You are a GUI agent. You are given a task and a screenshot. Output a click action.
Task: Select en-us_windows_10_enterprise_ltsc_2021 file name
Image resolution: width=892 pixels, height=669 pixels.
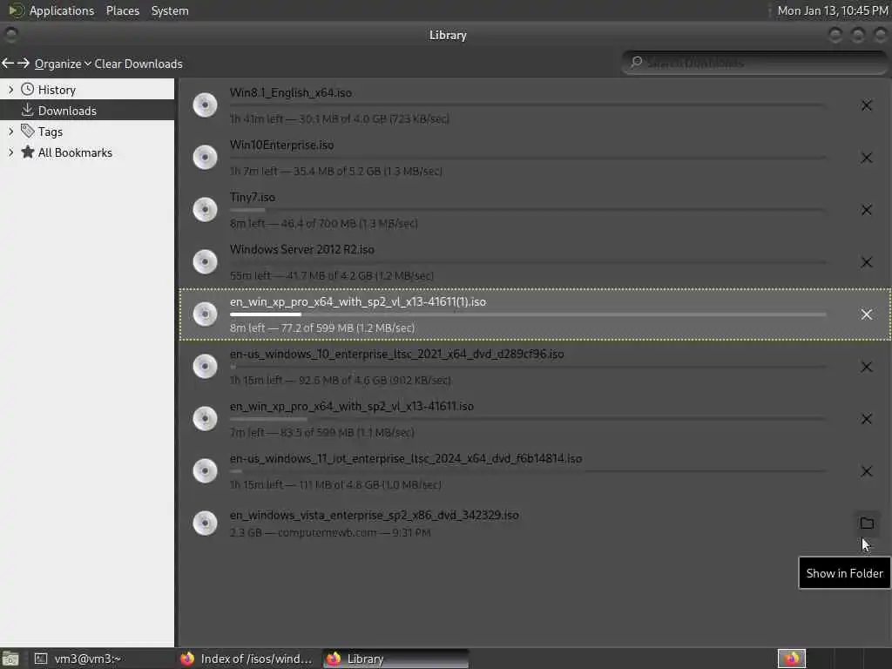[x=397, y=354]
